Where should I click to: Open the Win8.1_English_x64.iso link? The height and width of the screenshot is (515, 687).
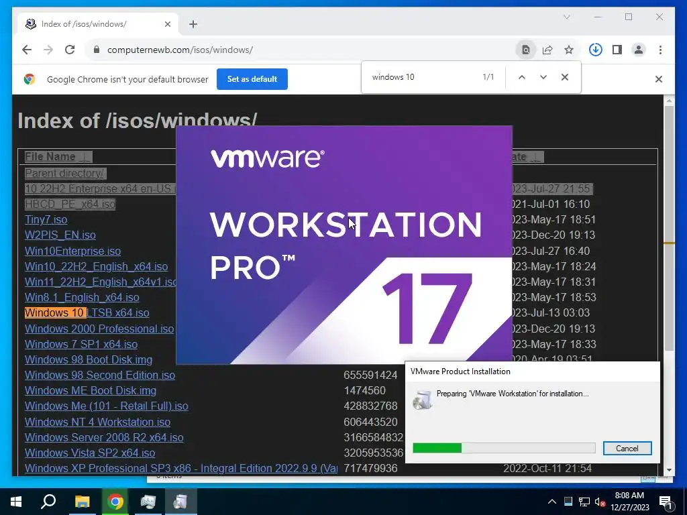coord(82,297)
